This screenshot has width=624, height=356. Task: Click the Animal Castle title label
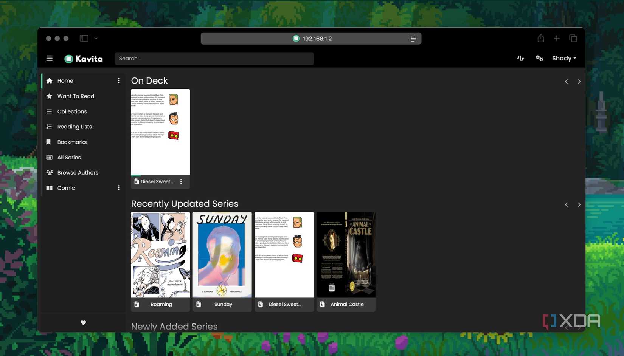(347, 305)
